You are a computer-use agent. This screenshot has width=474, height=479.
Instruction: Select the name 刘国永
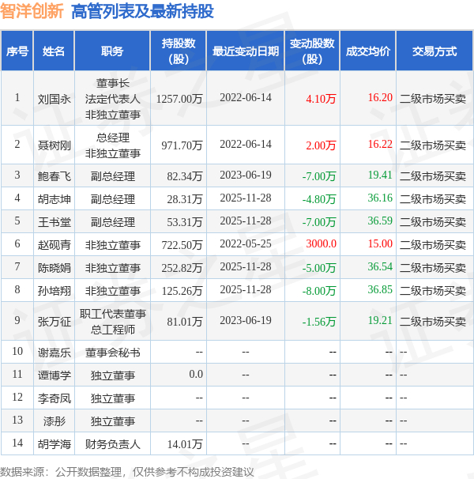[x=54, y=99]
